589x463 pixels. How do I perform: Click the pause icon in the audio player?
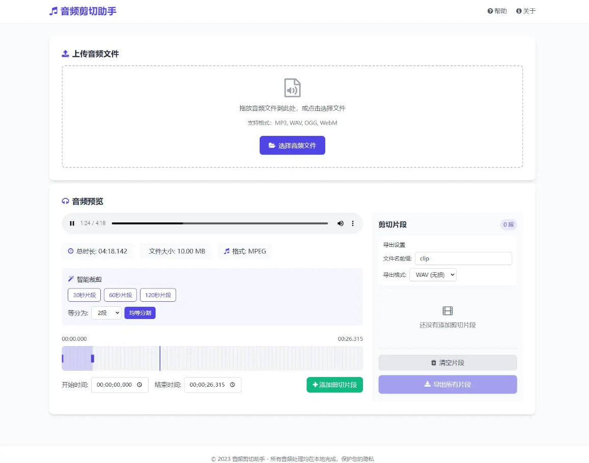pyautogui.click(x=72, y=223)
